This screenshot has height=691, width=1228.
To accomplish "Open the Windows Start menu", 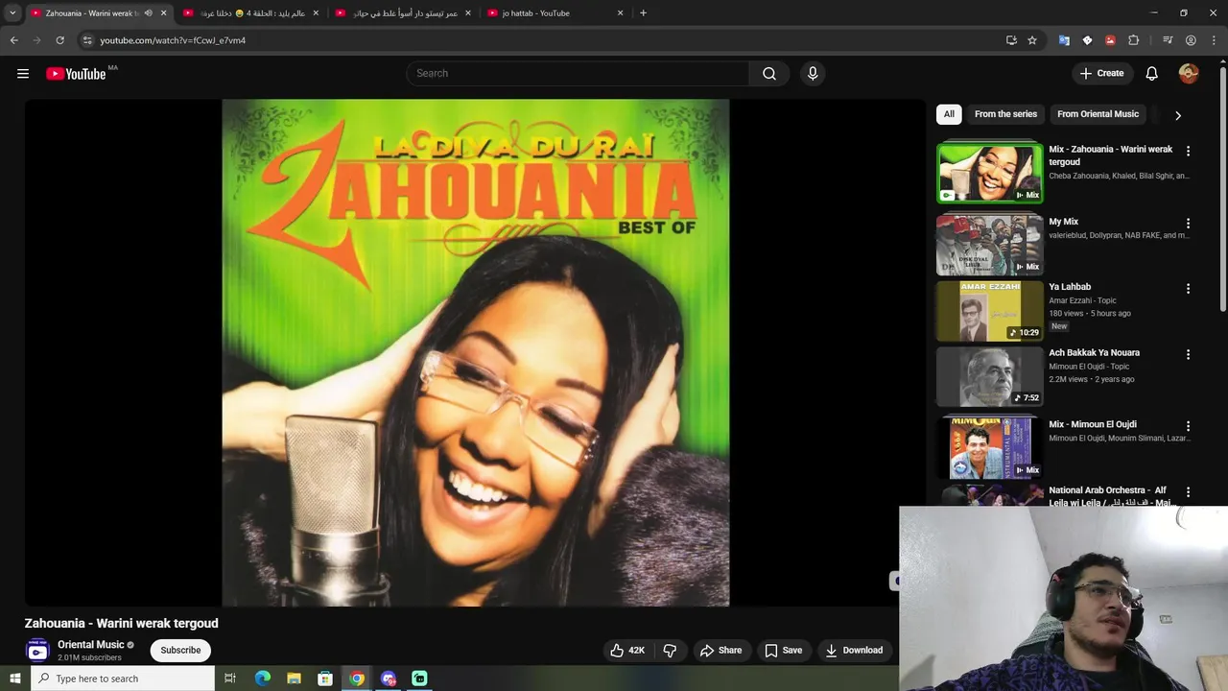I will click(14, 679).
